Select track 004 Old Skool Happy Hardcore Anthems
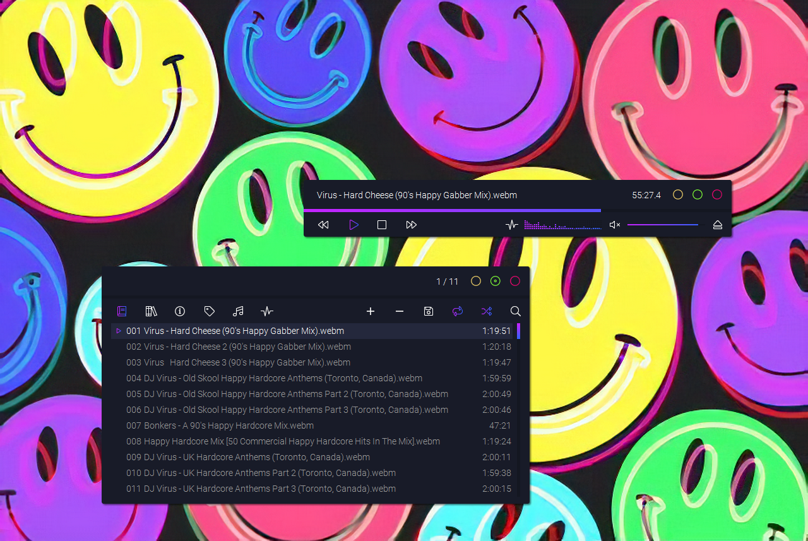Screen dimensions: 808x541 tap(313, 378)
